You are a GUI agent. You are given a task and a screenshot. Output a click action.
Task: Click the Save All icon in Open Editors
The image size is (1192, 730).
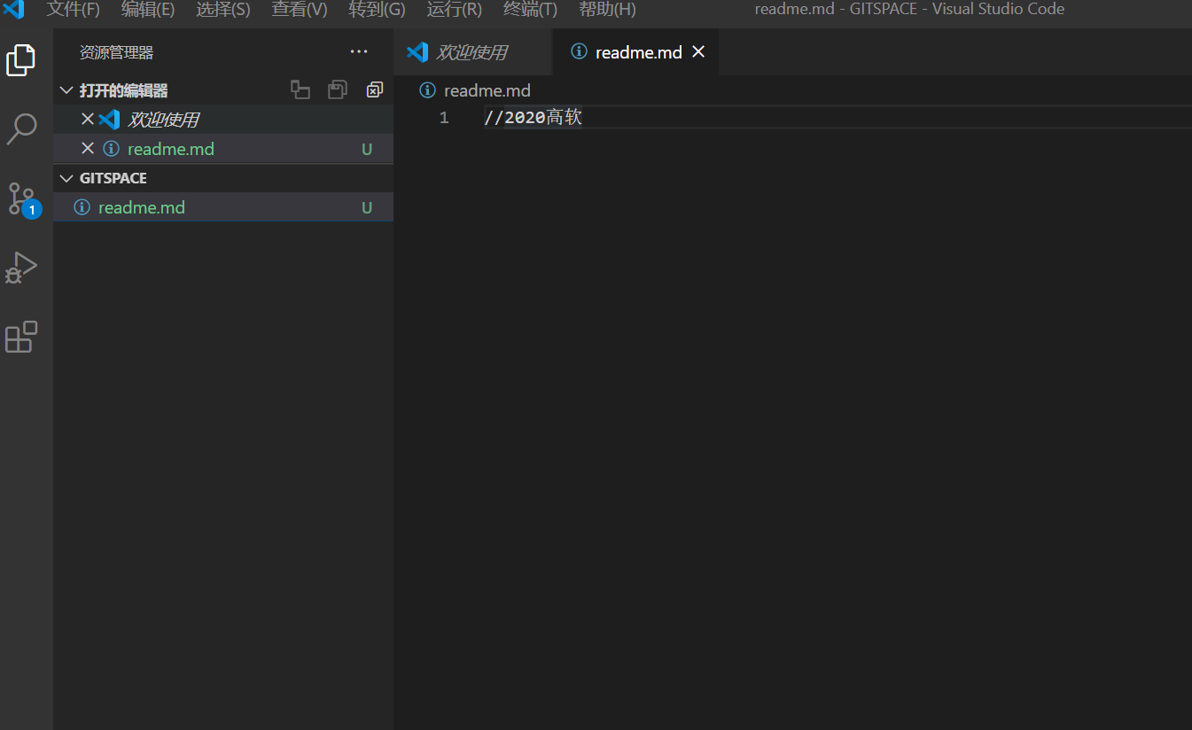coord(338,89)
